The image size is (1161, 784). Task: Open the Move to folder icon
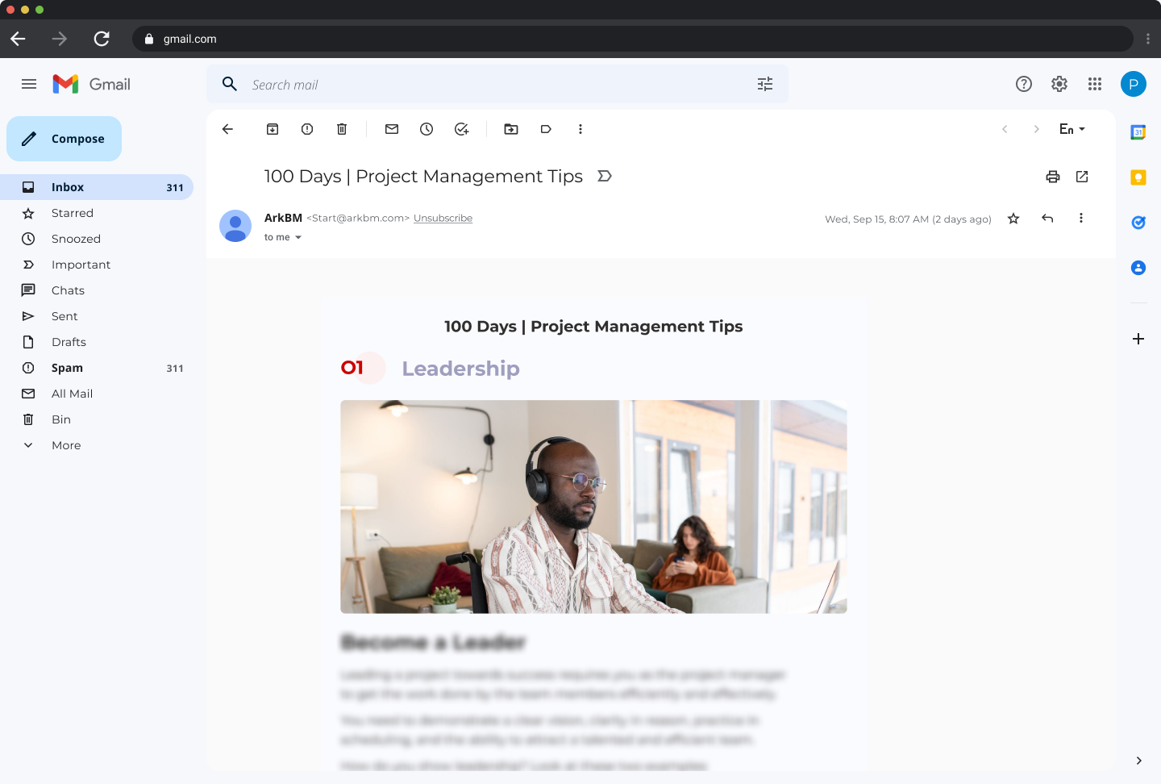point(511,129)
